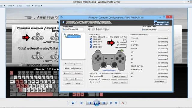Open the ImageGuide Designer link
The image size is (192, 108).
[109, 70]
